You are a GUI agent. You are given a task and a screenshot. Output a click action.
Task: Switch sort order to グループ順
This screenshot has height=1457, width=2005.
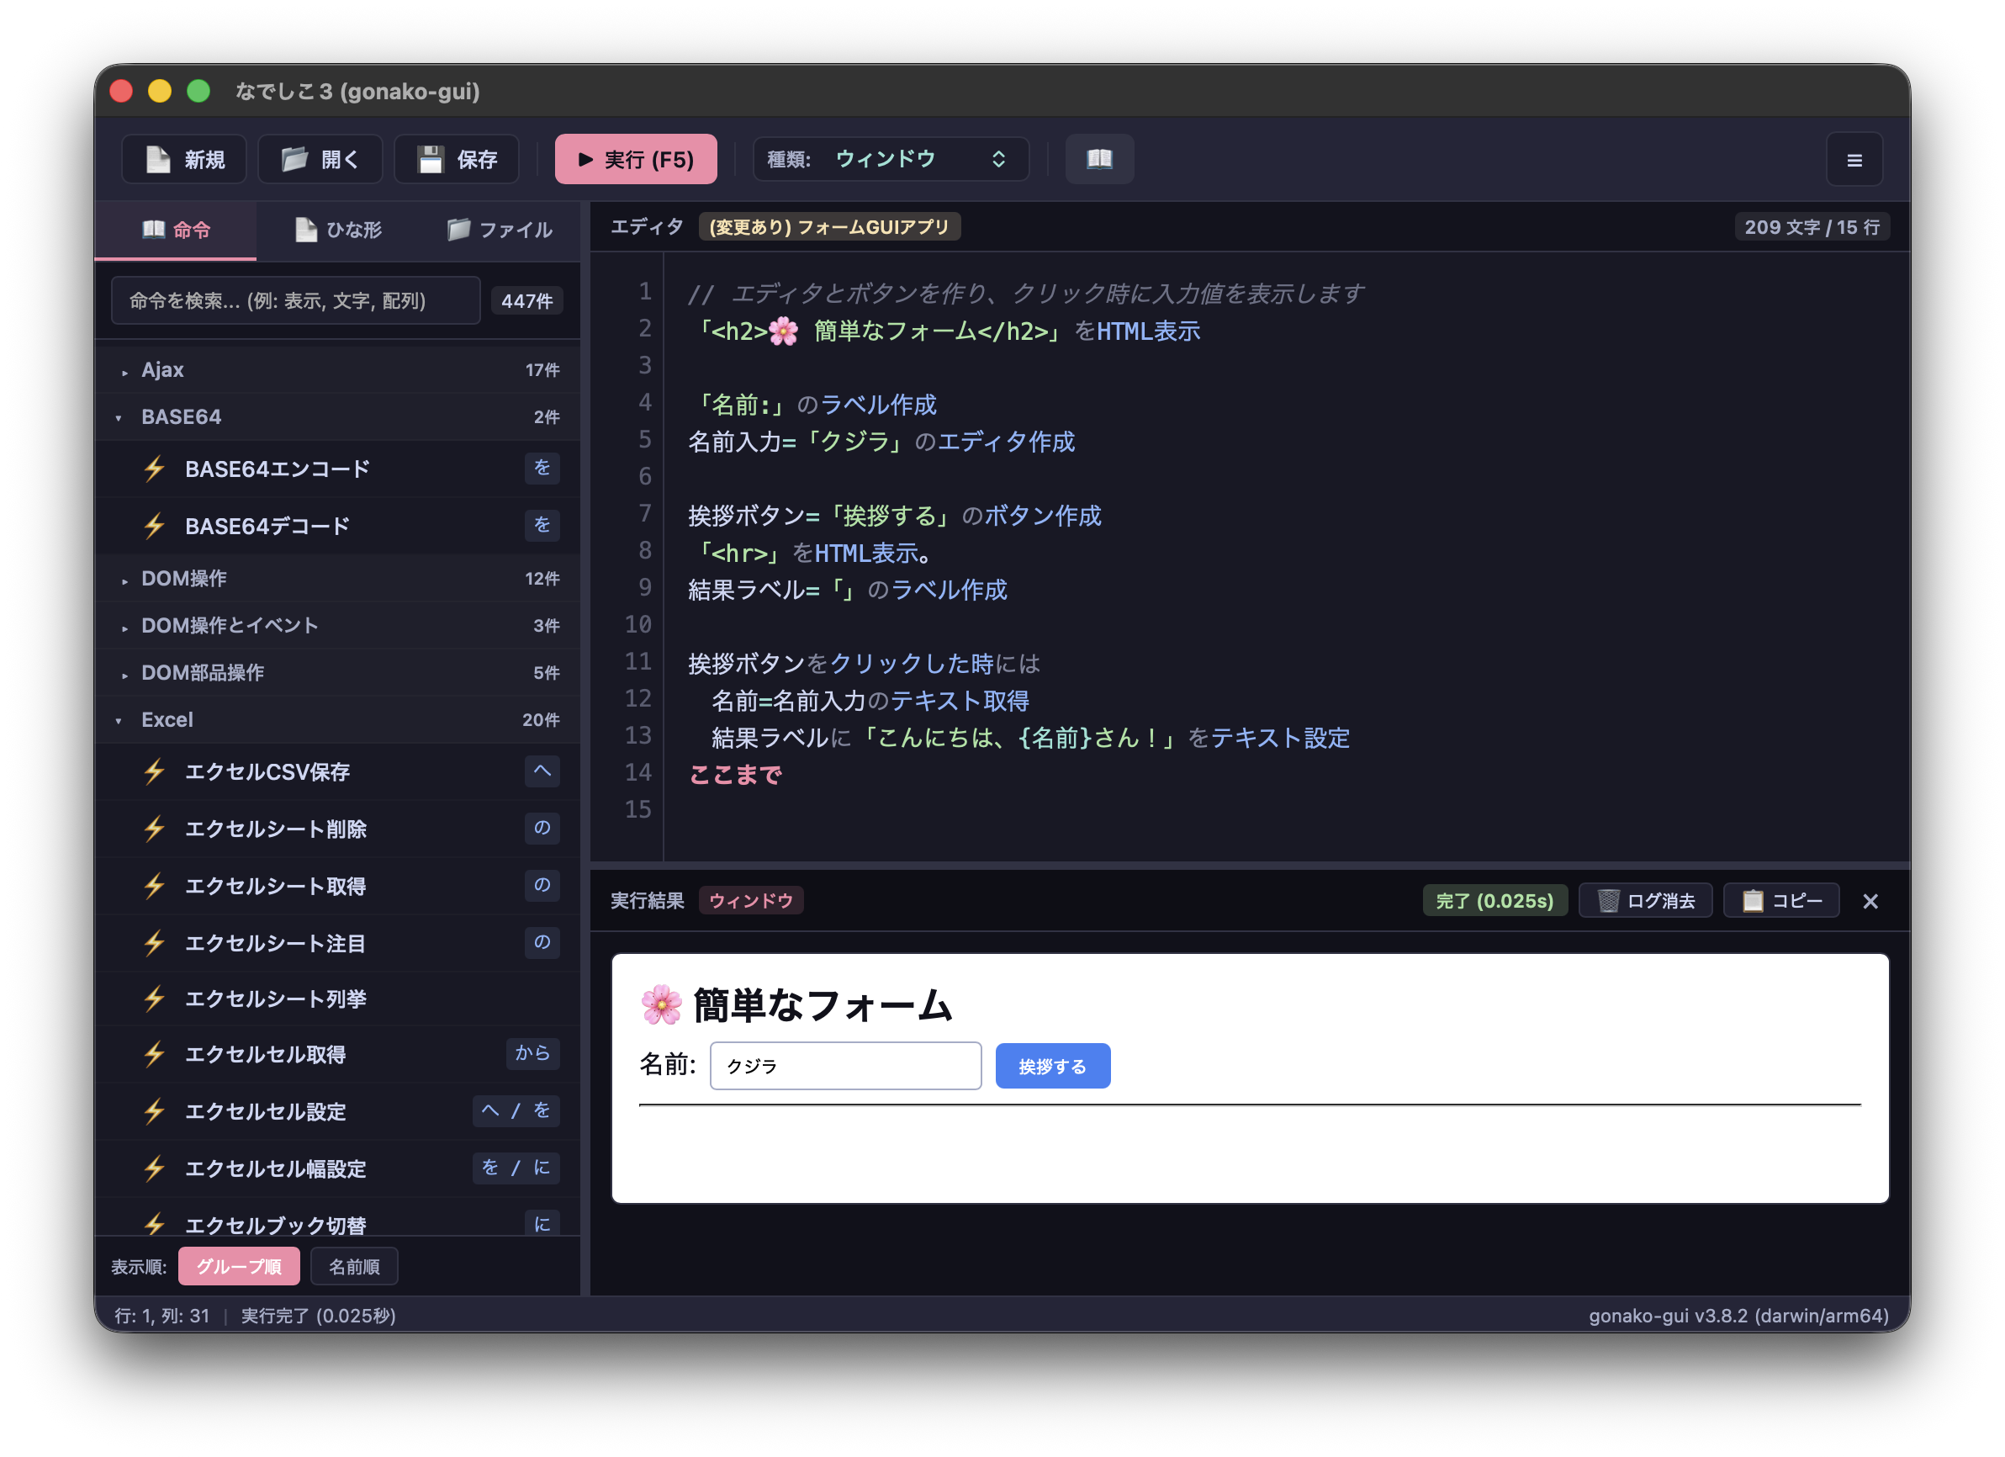click(x=239, y=1266)
